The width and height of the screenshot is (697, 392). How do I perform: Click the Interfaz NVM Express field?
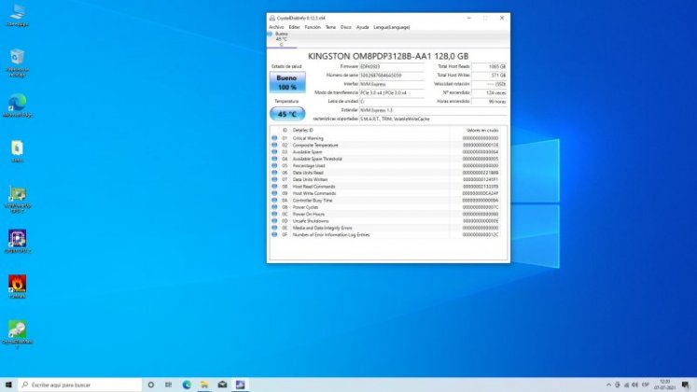tap(392, 84)
